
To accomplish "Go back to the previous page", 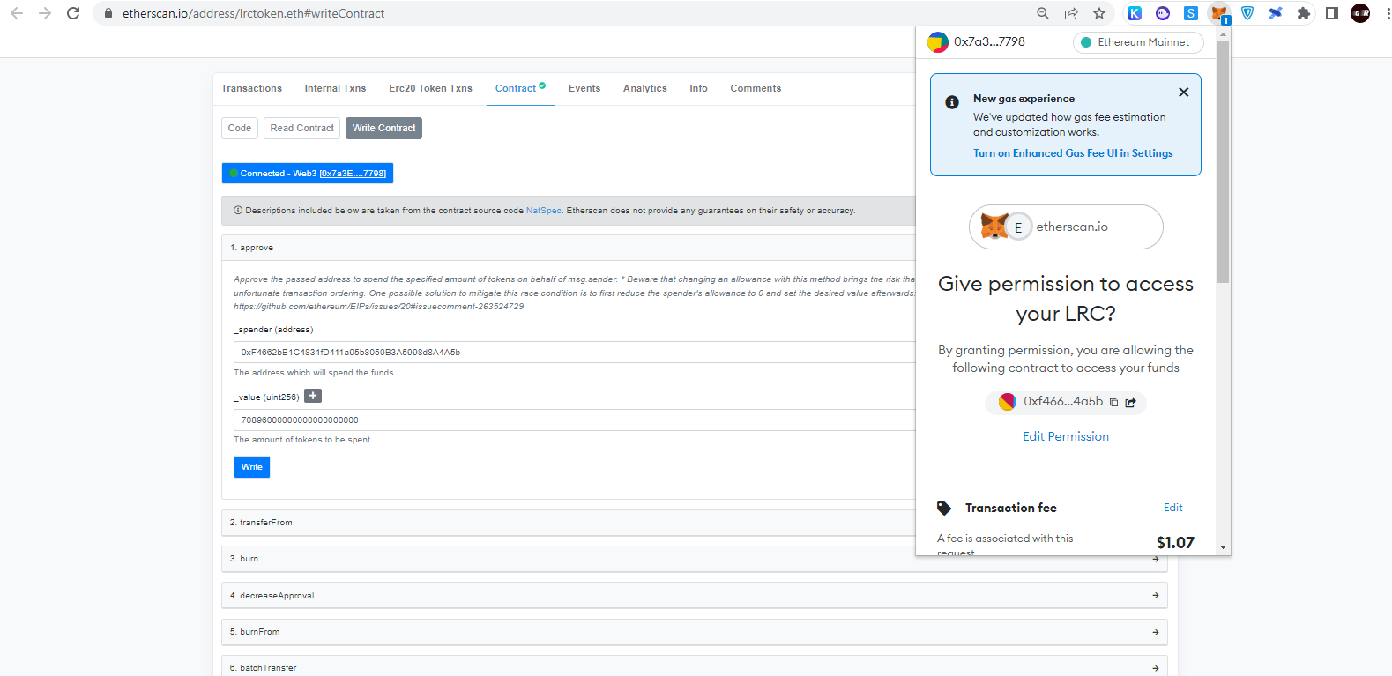I will (17, 13).
